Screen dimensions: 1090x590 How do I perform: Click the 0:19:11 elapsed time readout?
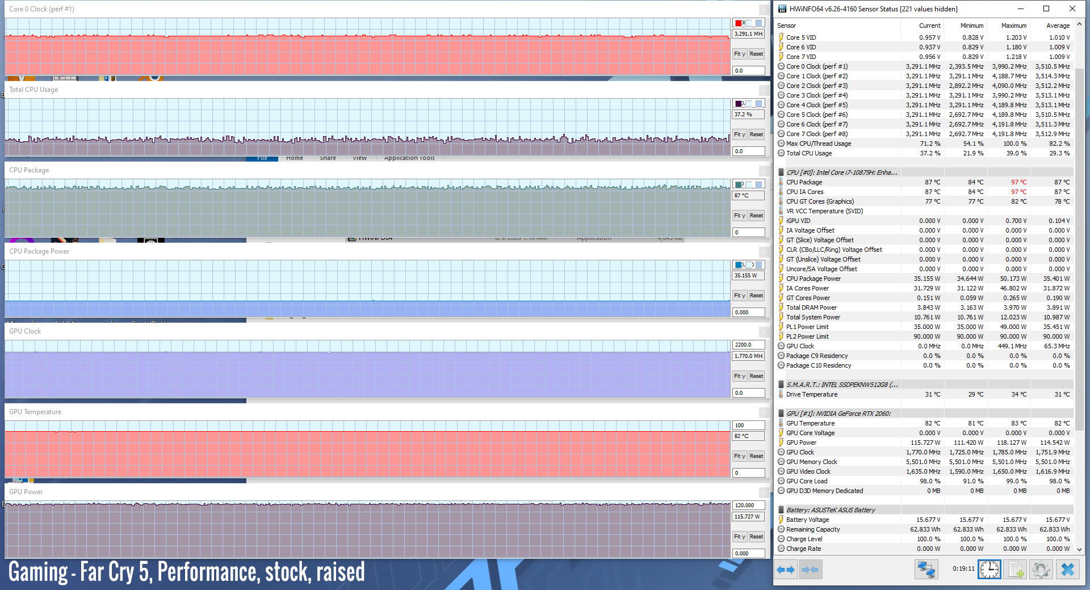point(963,568)
